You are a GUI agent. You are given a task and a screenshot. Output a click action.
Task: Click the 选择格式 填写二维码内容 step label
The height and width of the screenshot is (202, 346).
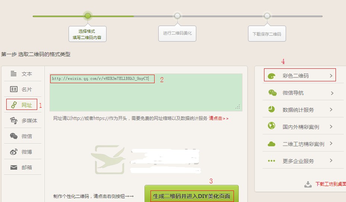88,34
